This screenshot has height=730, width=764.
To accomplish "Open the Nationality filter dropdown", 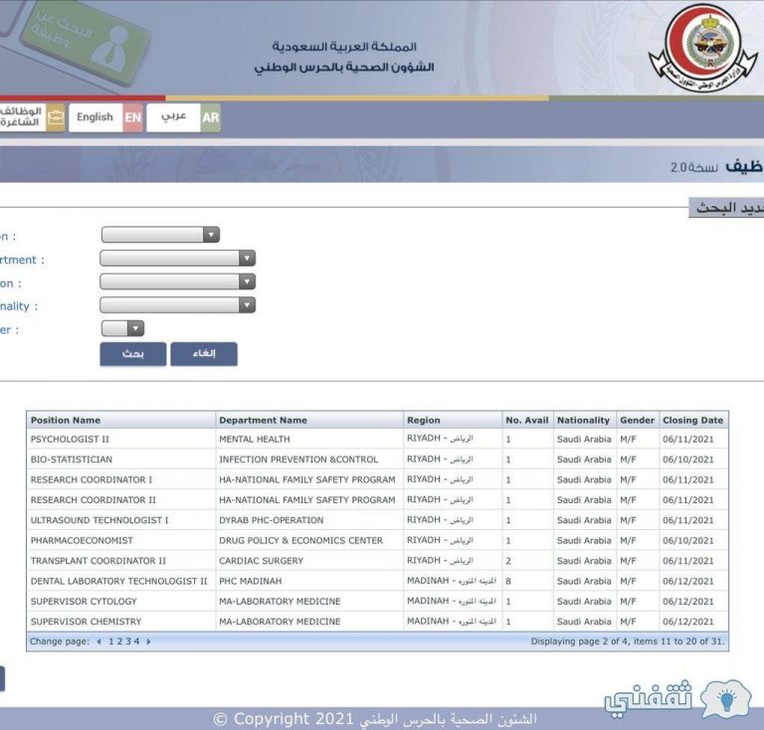I will (x=177, y=305).
